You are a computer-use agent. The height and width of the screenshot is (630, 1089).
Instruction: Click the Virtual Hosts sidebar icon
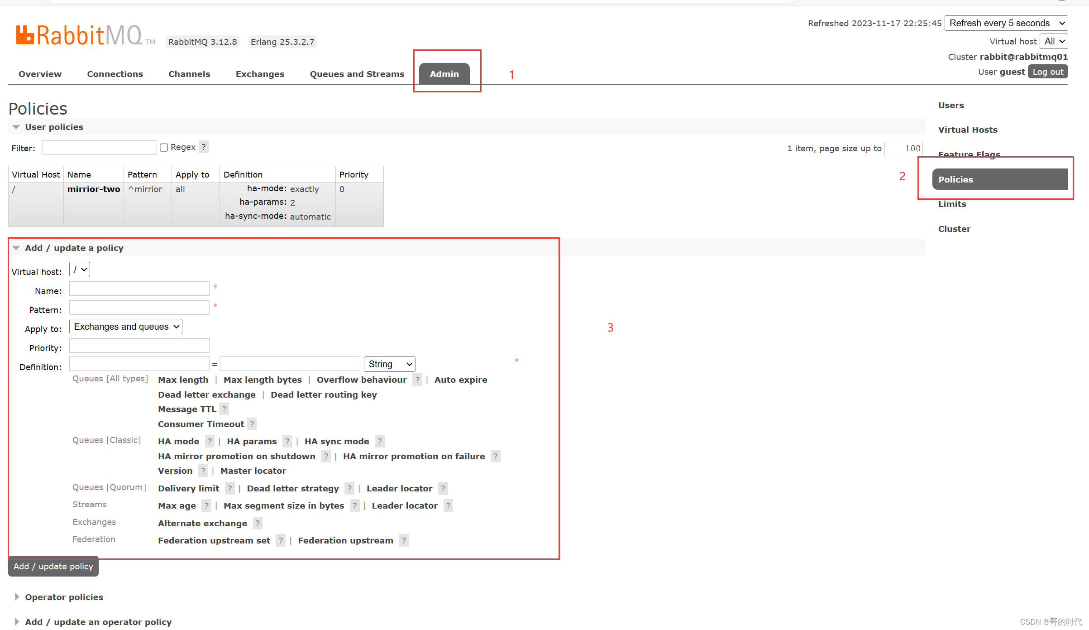pos(968,129)
